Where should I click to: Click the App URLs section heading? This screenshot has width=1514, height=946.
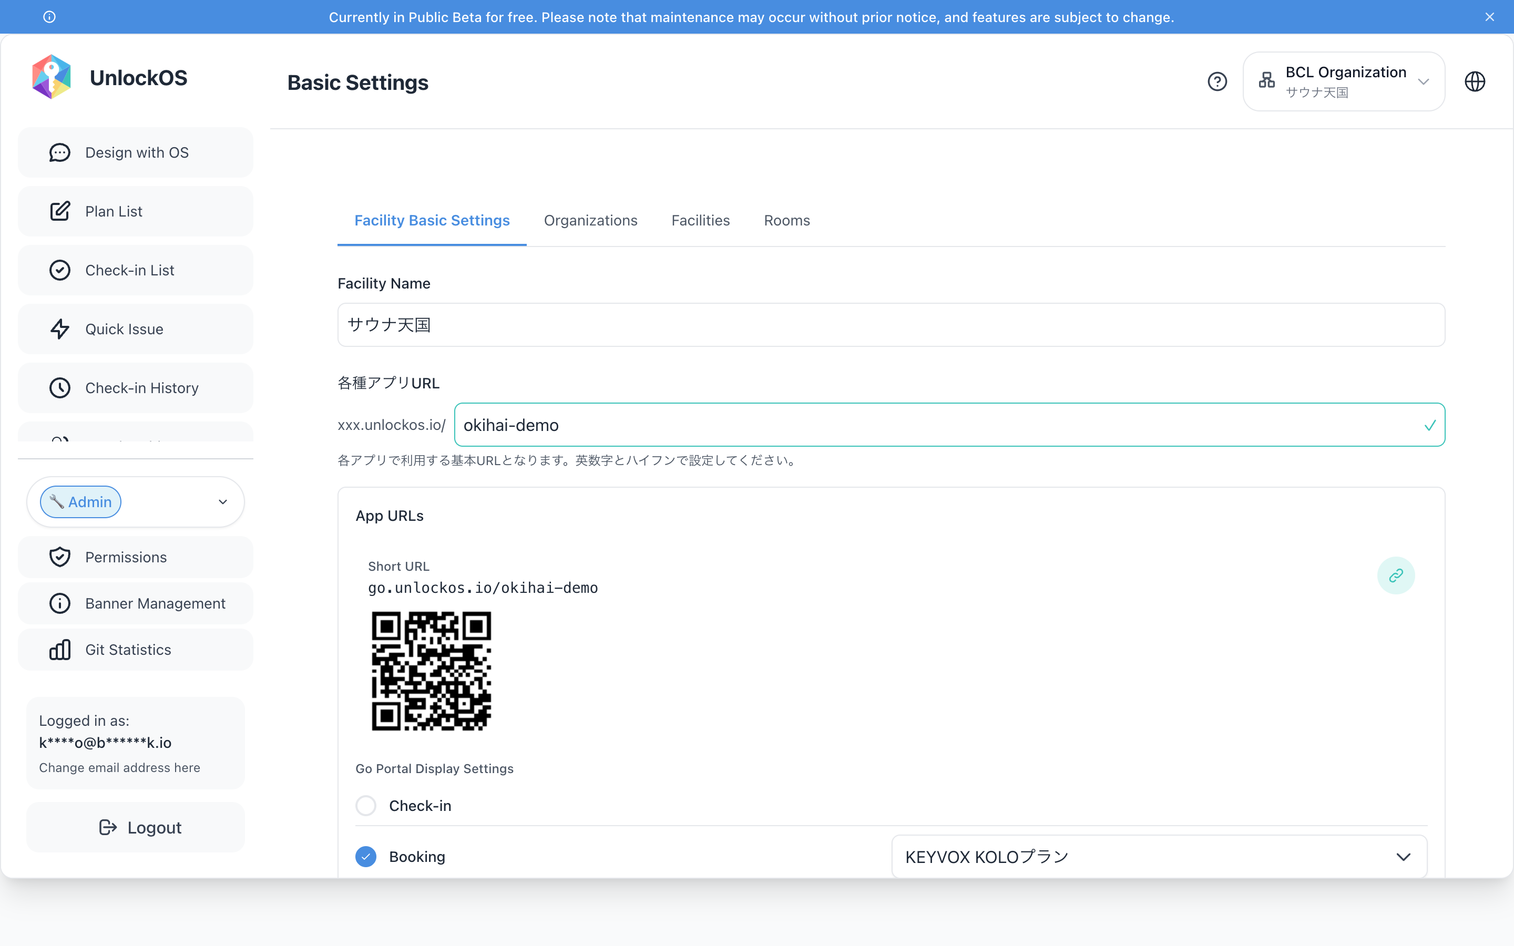[390, 516]
